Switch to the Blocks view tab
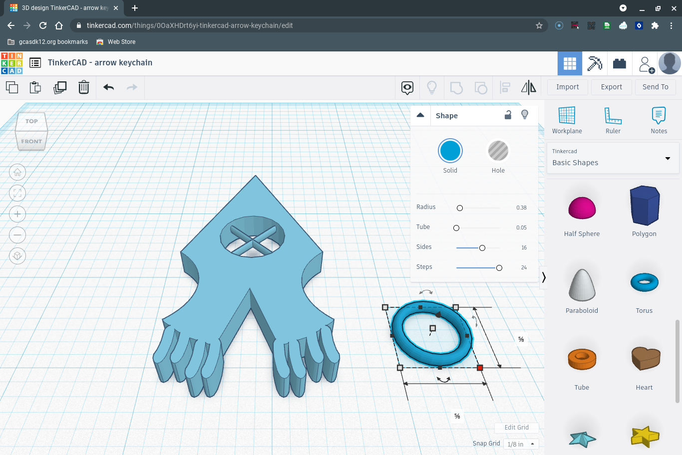The height and width of the screenshot is (455, 682). (595, 63)
